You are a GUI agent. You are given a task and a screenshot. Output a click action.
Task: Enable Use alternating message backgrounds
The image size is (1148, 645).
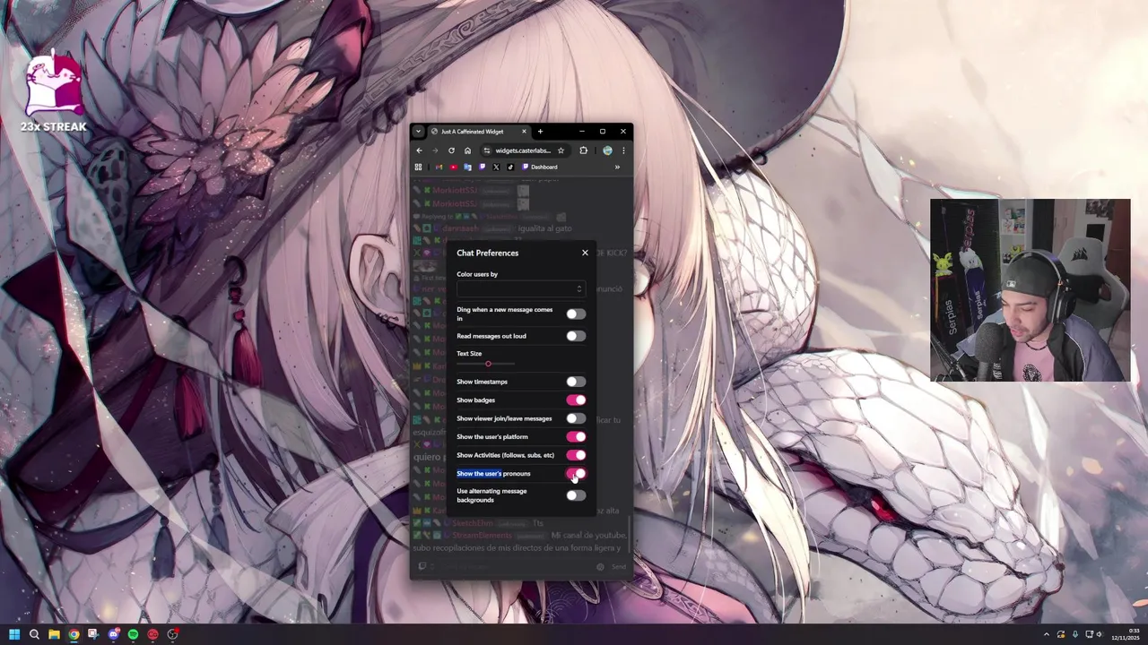point(576,495)
